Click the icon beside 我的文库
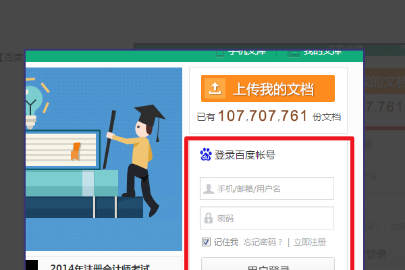The image size is (405, 270). (294, 53)
